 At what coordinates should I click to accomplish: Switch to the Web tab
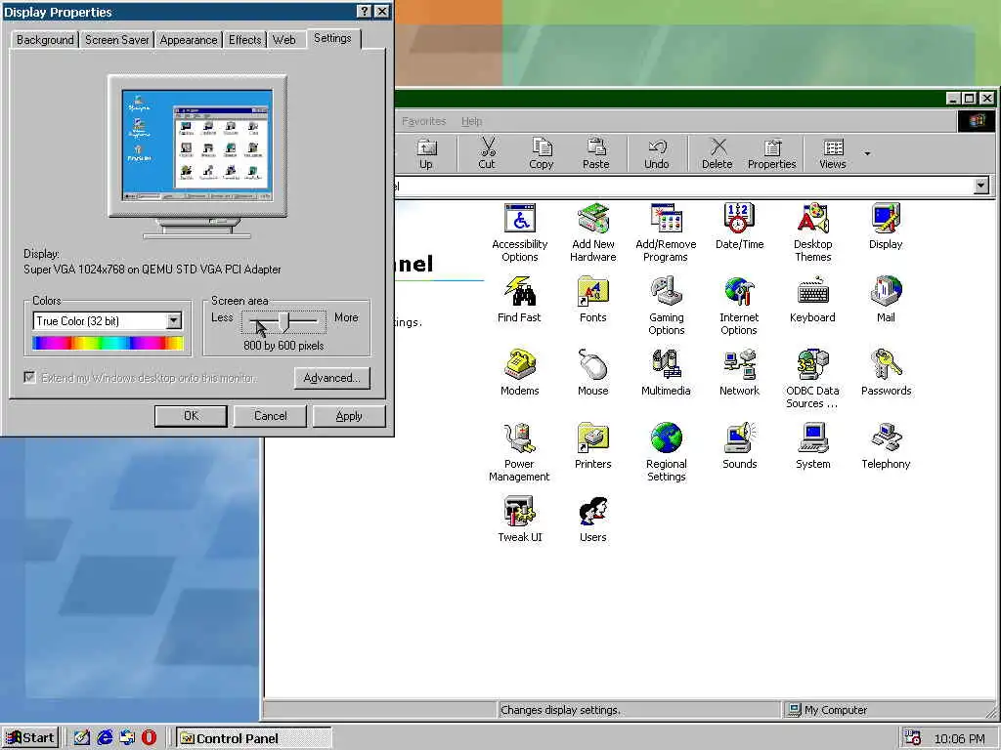tap(284, 39)
